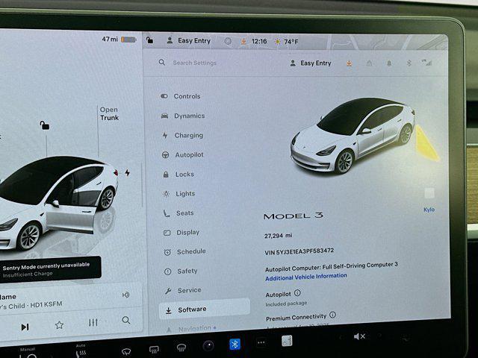Open notifications bell icon in settings header
The width and height of the screenshot is (478, 358).
pyautogui.click(x=389, y=63)
